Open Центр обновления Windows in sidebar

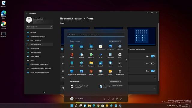[x=39, y=73]
